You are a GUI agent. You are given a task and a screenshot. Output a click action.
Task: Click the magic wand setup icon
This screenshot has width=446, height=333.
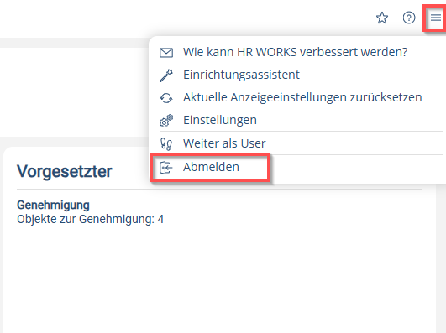[x=166, y=75]
